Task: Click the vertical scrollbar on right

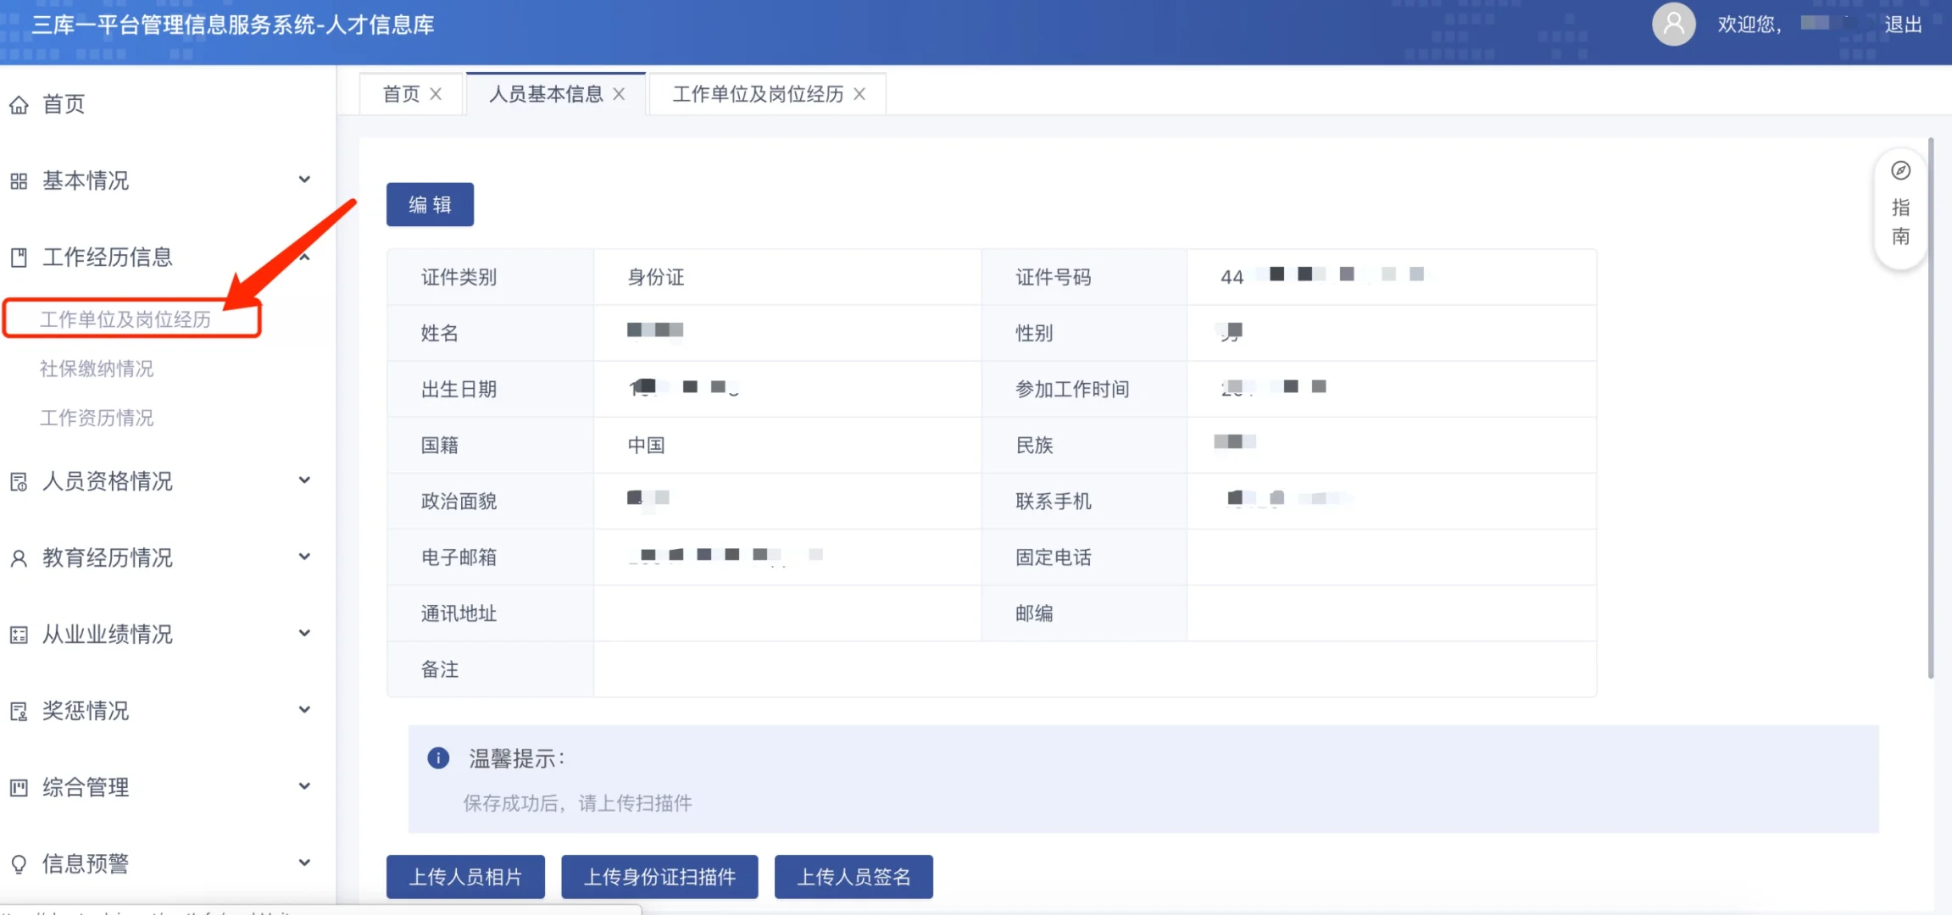Action: (1931, 407)
